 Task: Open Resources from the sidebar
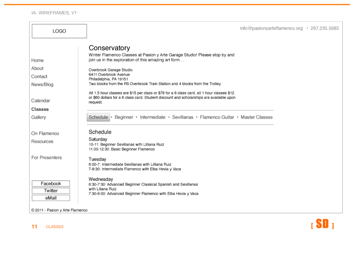(42, 141)
